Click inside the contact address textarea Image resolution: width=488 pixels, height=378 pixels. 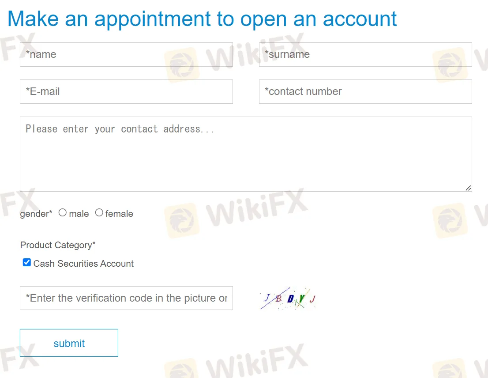[246, 154]
